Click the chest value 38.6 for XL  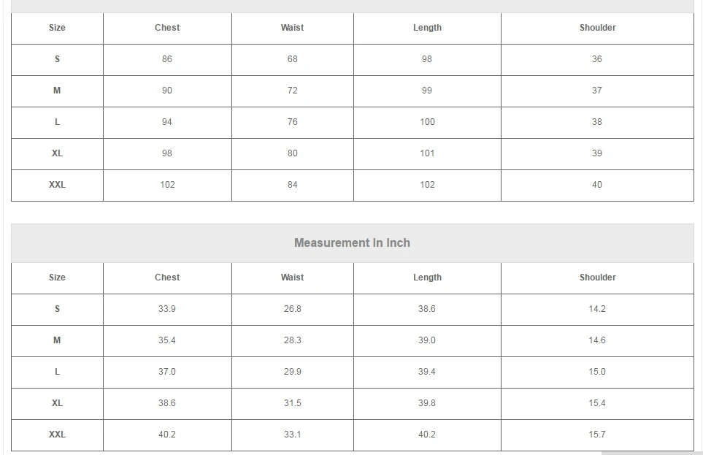[167, 403]
